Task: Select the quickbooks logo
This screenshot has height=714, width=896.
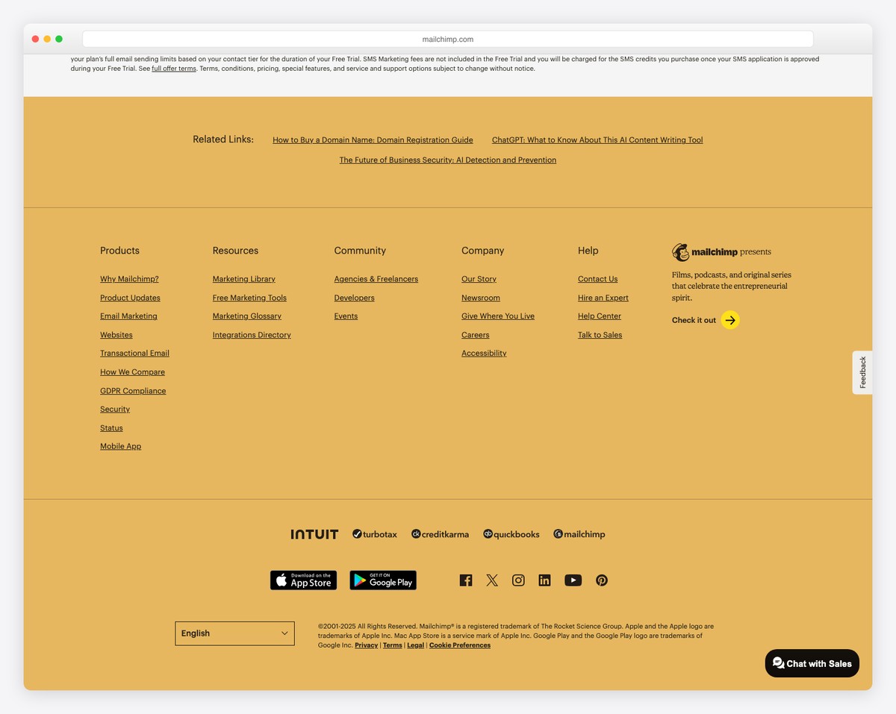Action: 511,534
